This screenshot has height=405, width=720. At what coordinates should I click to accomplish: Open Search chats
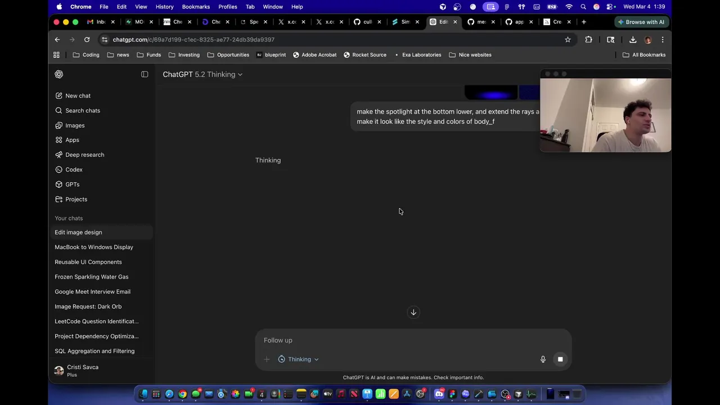click(101, 110)
